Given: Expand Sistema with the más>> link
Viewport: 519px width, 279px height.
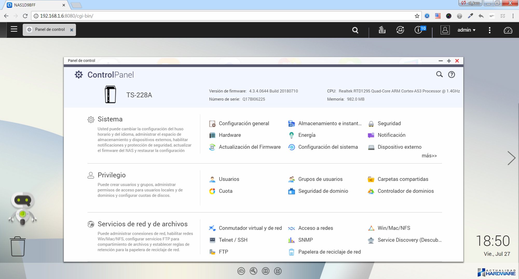Looking at the screenshot, I should pos(429,156).
